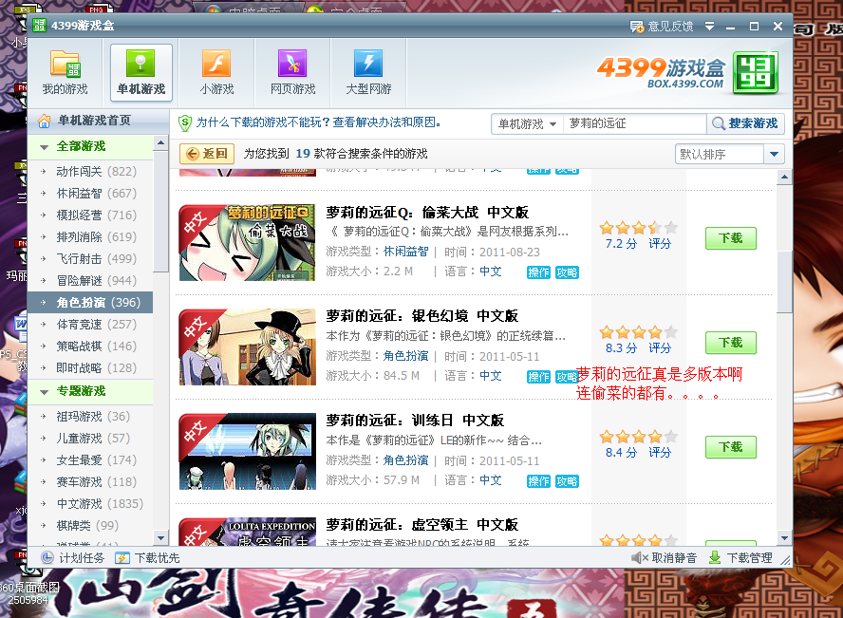This screenshot has height=618, width=843.
Task: Open the title bar dropdown menu arrow
Action: pyautogui.click(x=710, y=26)
